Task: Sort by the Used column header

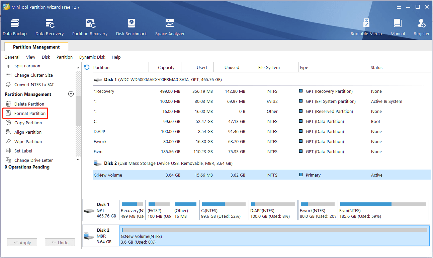Action: 197,67
